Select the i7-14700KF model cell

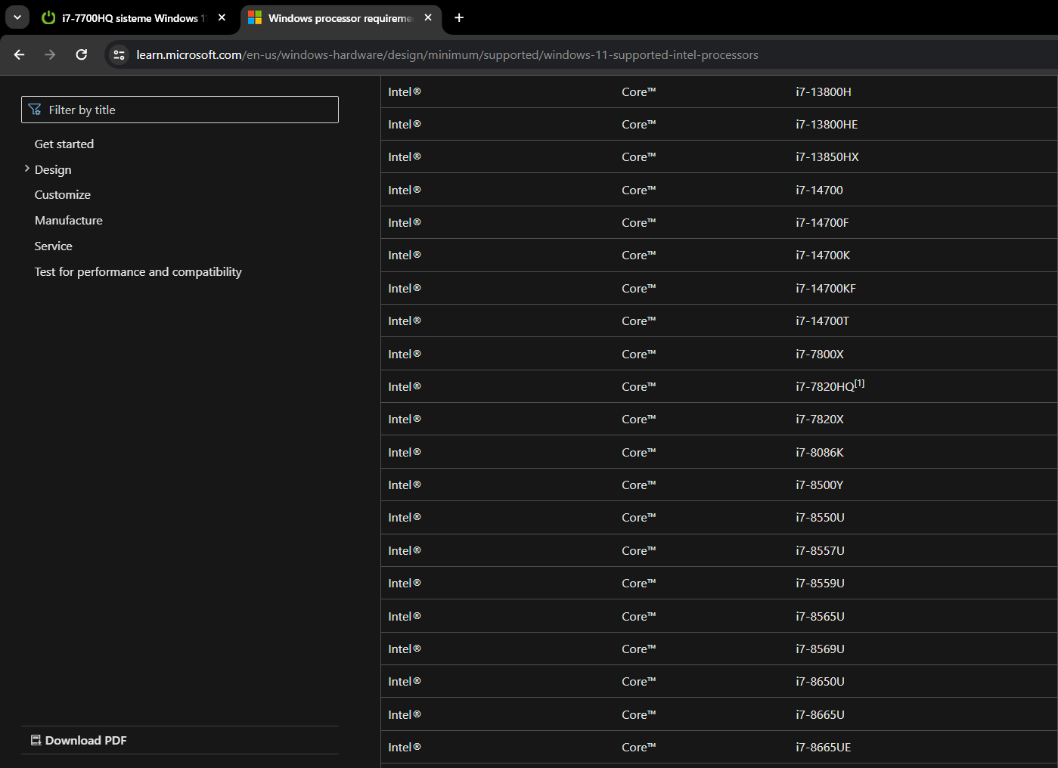point(826,288)
